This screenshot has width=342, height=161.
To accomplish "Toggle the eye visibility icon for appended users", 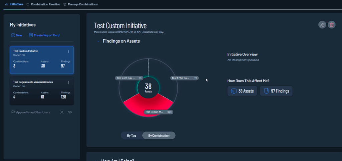I will coord(70,112).
